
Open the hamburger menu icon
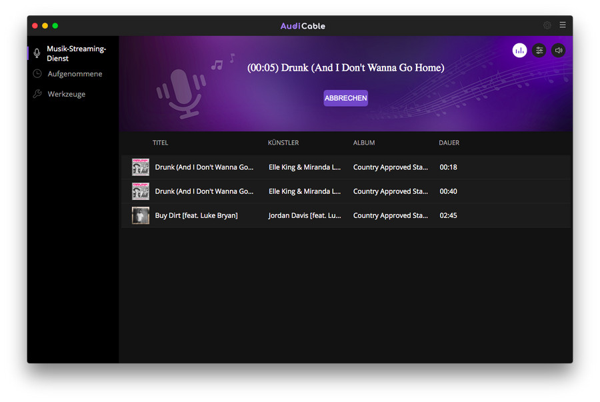coord(563,25)
